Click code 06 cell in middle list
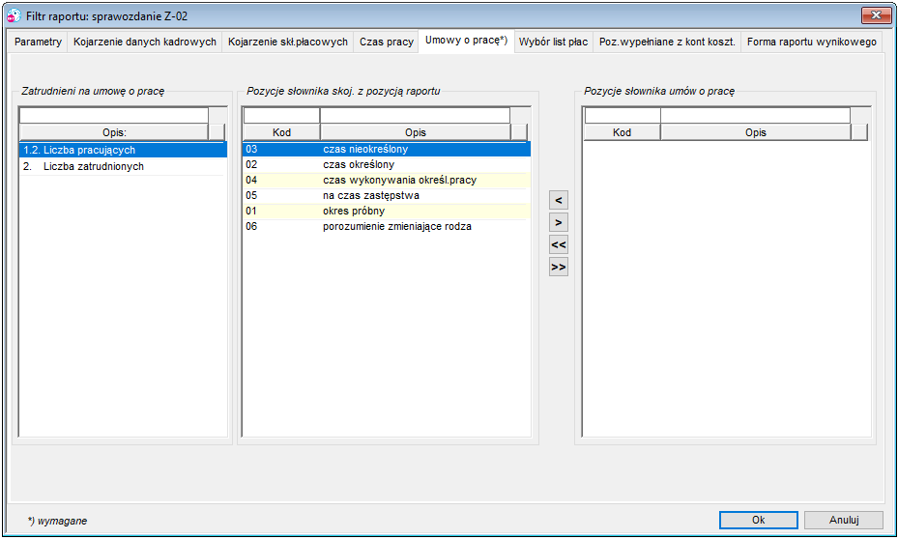 (281, 226)
